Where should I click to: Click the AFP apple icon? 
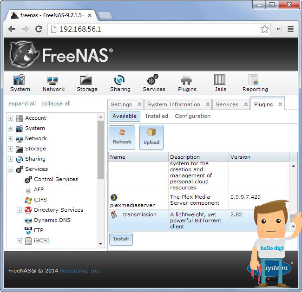point(28,190)
